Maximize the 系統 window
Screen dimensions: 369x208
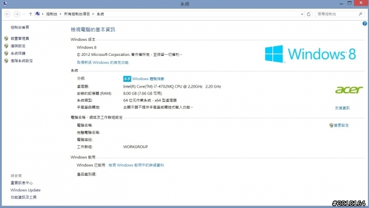(350, 3)
